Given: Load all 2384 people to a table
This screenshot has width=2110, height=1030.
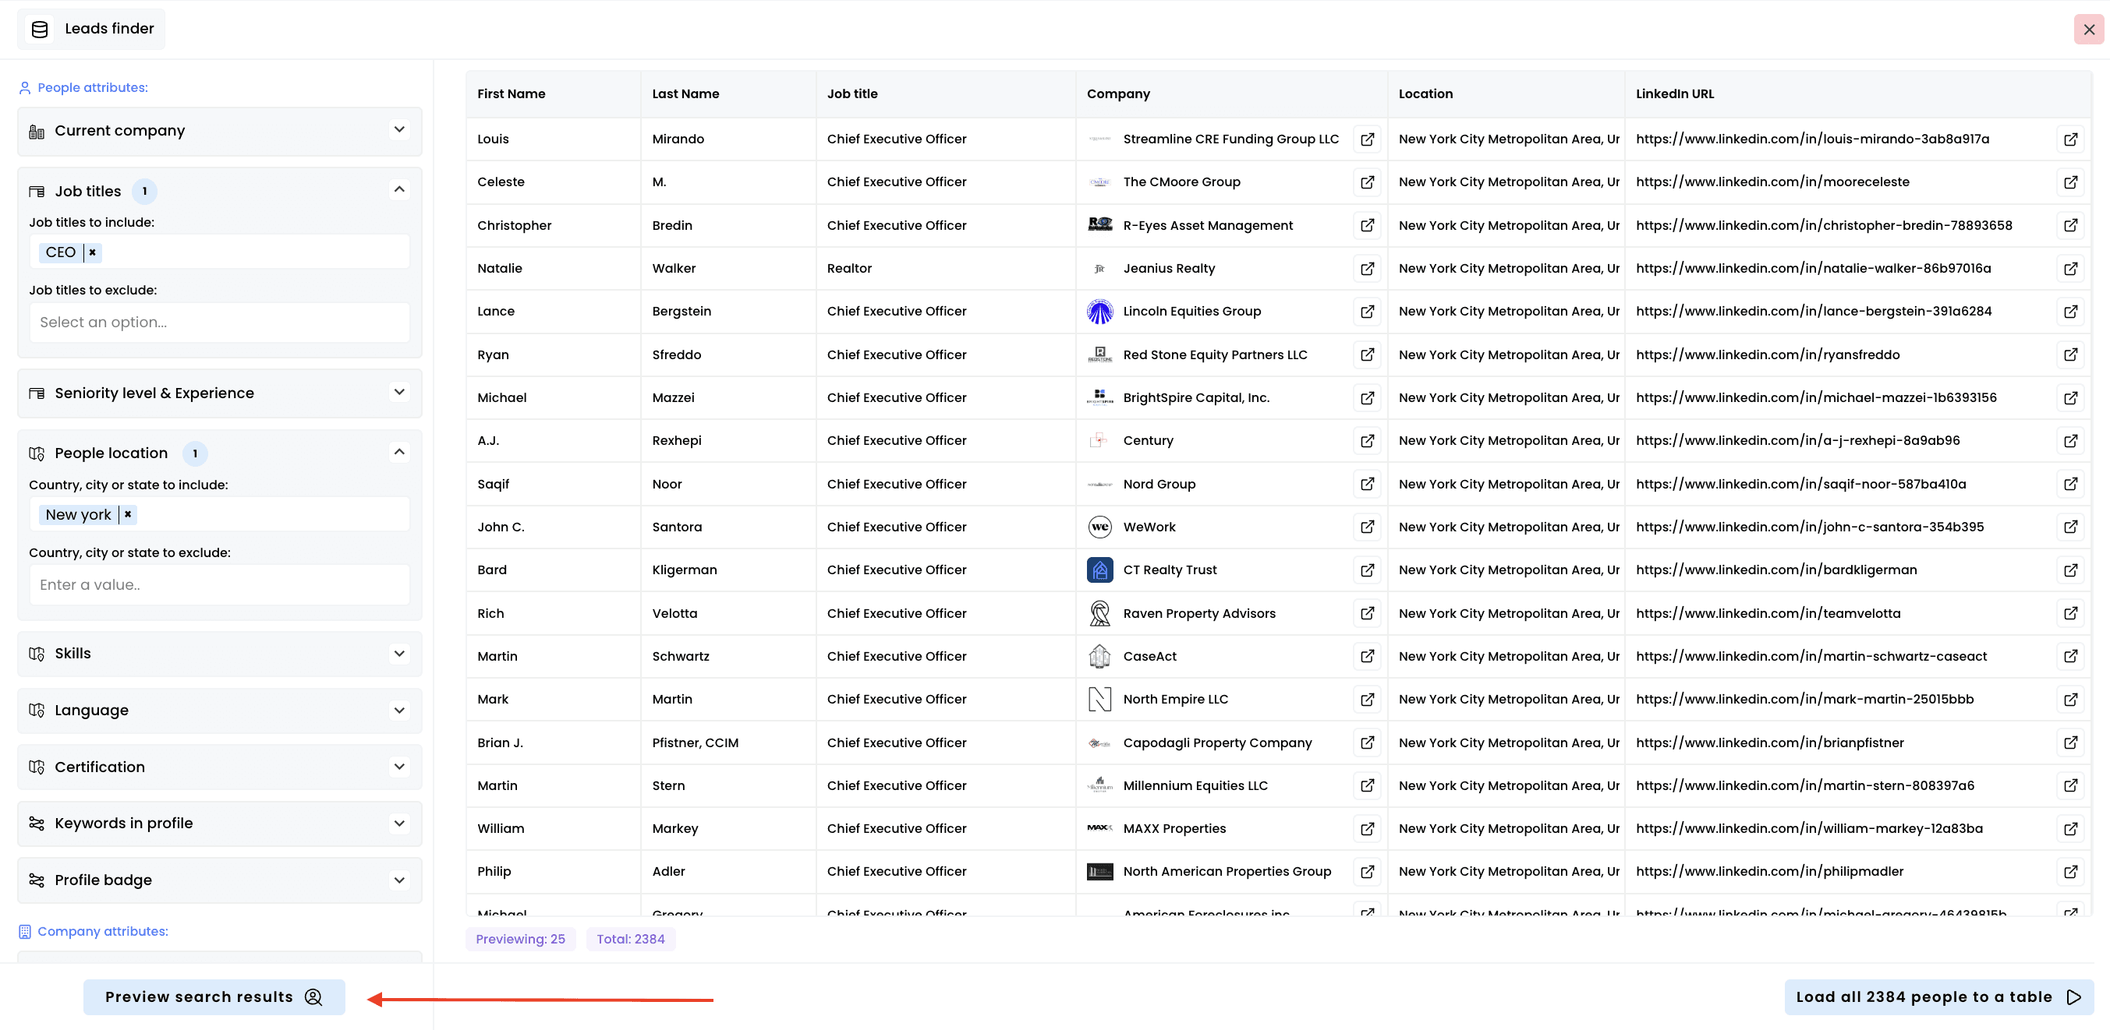Looking at the screenshot, I should click(1938, 996).
